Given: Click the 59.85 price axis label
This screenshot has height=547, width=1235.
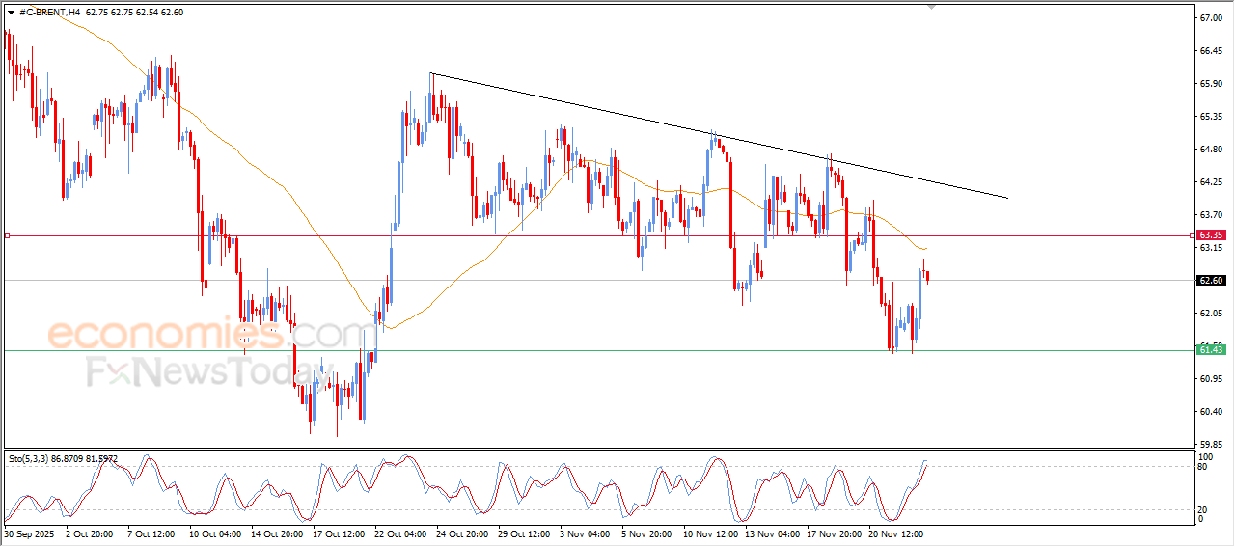Looking at the screenshot, I should coord(1210,445).
